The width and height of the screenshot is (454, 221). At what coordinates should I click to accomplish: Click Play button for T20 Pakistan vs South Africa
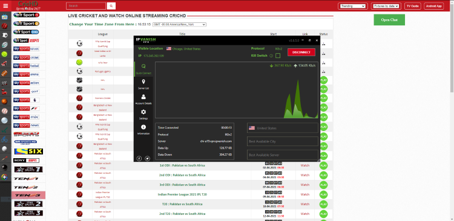(x=323, y=204)
